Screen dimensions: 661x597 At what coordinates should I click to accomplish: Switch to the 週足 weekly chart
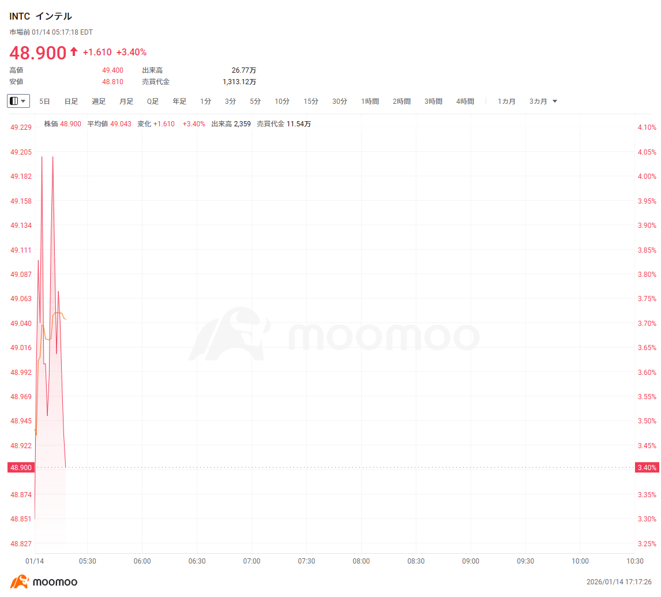98,100
